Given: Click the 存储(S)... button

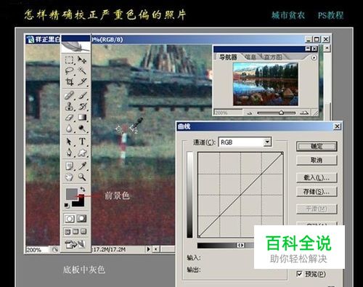Looking at the screenshot, I should pos(317,192).
